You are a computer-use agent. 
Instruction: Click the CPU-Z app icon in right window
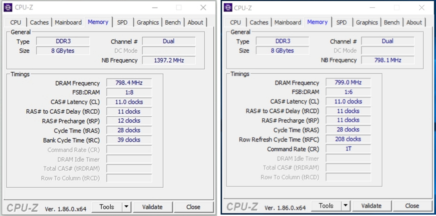228,8
